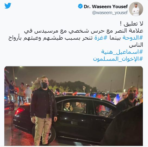Click the word الناس in tweet
This screenshot has width=148, height=147.
coord(136,45)
